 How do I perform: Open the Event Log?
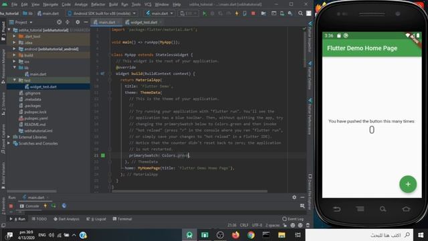click(x=293, y=219)
